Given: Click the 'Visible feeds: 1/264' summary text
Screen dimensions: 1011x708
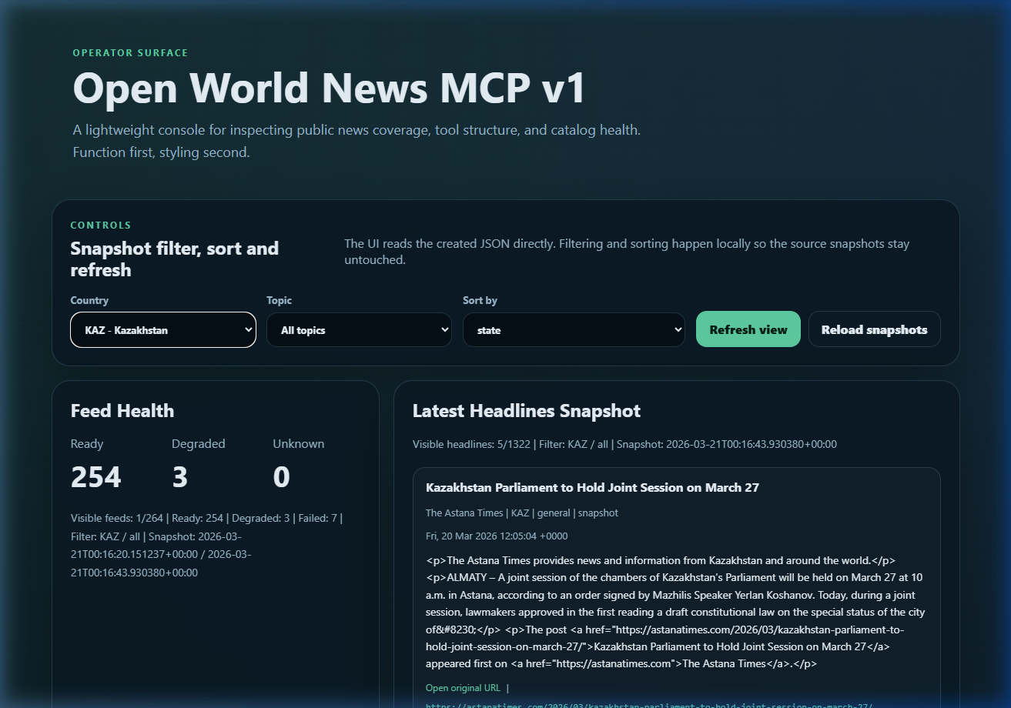Looking at the screenshot, I should (206, 546).
